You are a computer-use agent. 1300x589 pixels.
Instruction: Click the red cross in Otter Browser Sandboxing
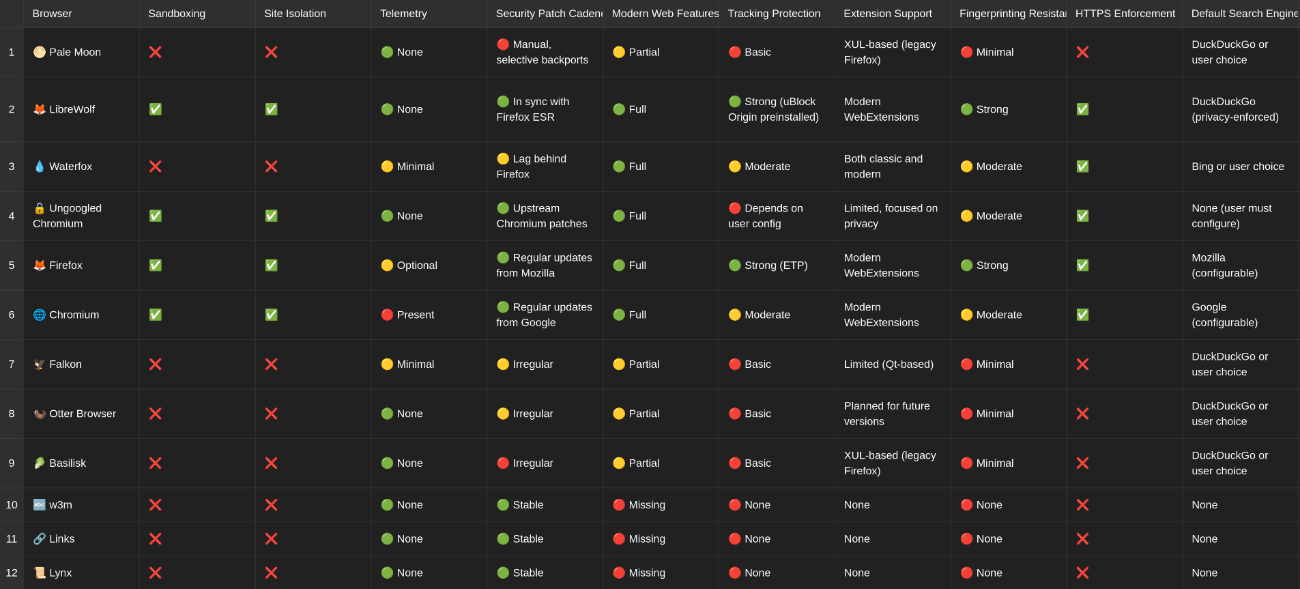pyautogui.click(x=156, y=414)
